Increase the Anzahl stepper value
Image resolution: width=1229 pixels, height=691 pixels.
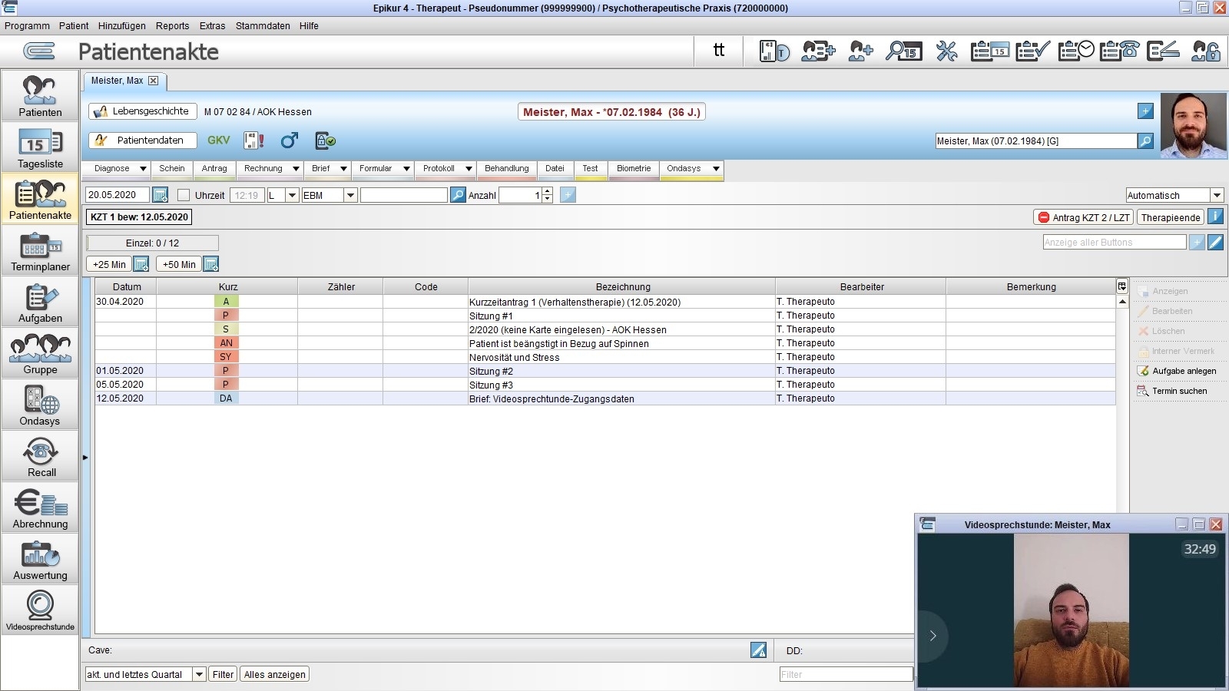coord(547,191)
